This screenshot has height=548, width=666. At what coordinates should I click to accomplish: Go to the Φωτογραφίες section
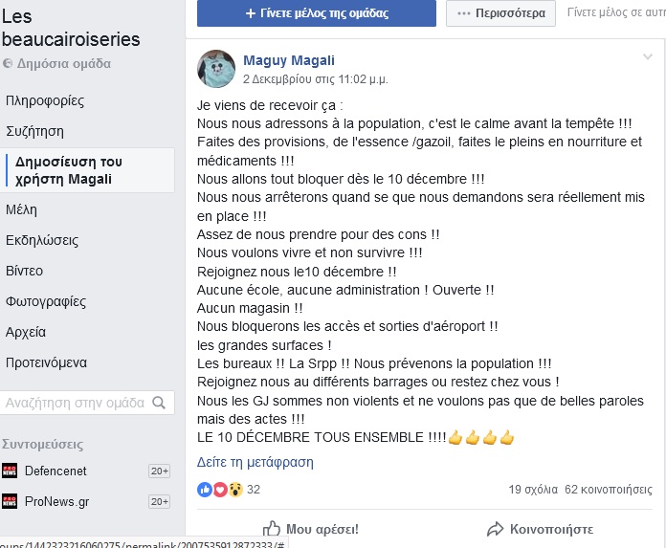pos(45,301)
